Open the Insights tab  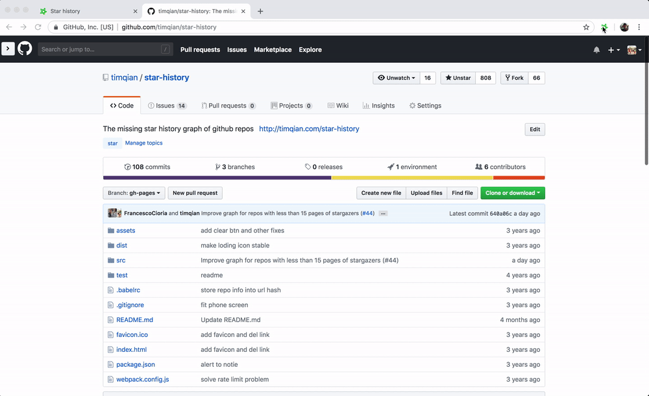tap(379, 106)
